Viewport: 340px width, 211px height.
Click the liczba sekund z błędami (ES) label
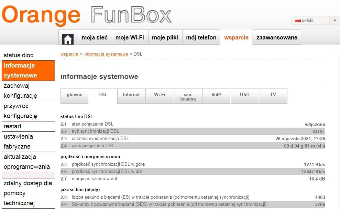click(x=161, y=197)
